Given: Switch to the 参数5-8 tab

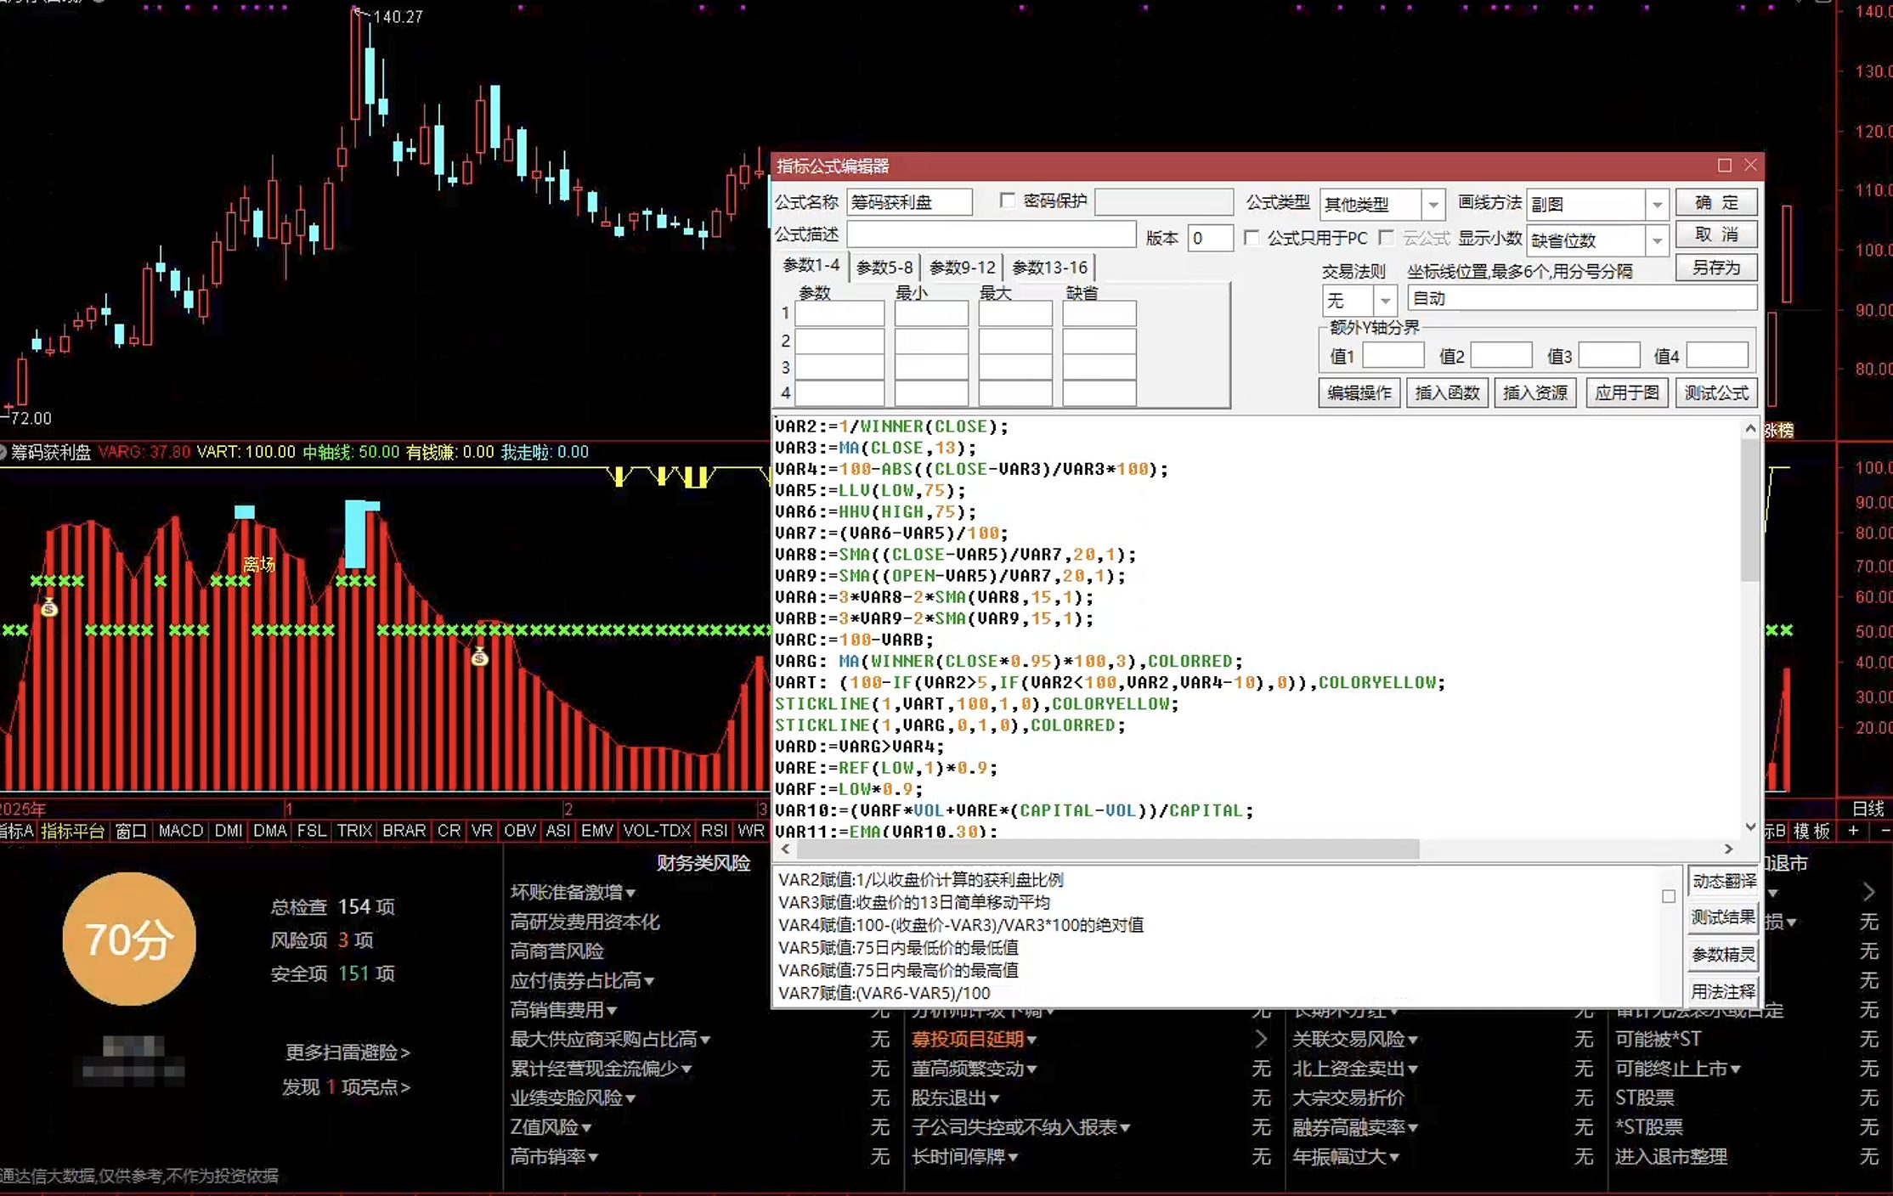Looking at the screenshot, I should (884, 268).
